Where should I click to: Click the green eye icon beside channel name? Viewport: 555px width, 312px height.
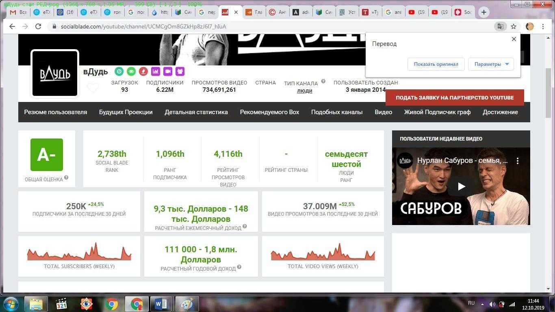tap(131, 71)
